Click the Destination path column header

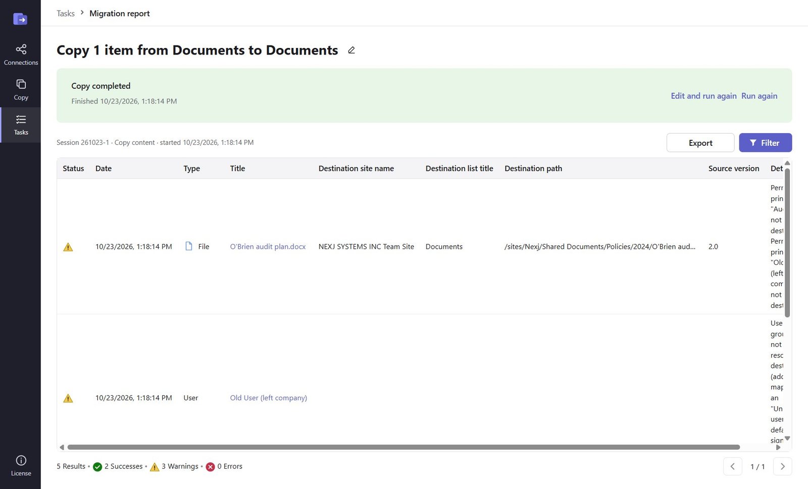pos(533,169)
